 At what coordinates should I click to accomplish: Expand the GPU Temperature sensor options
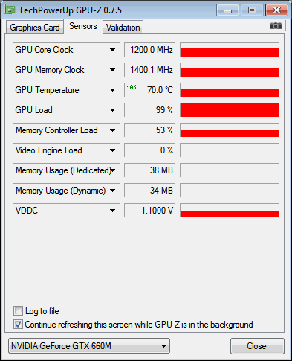(112, 90)
